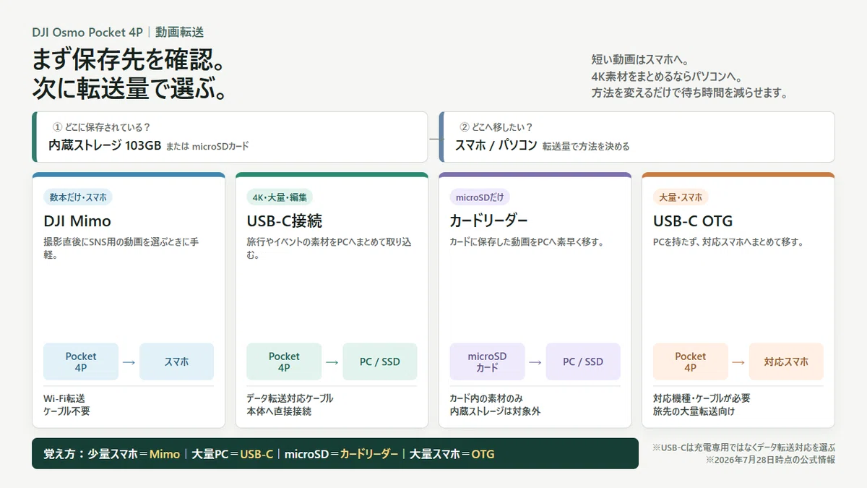Click the step label "① どこに保存されている？"
The image size is (867, 488).
click(x=101, y=127)
